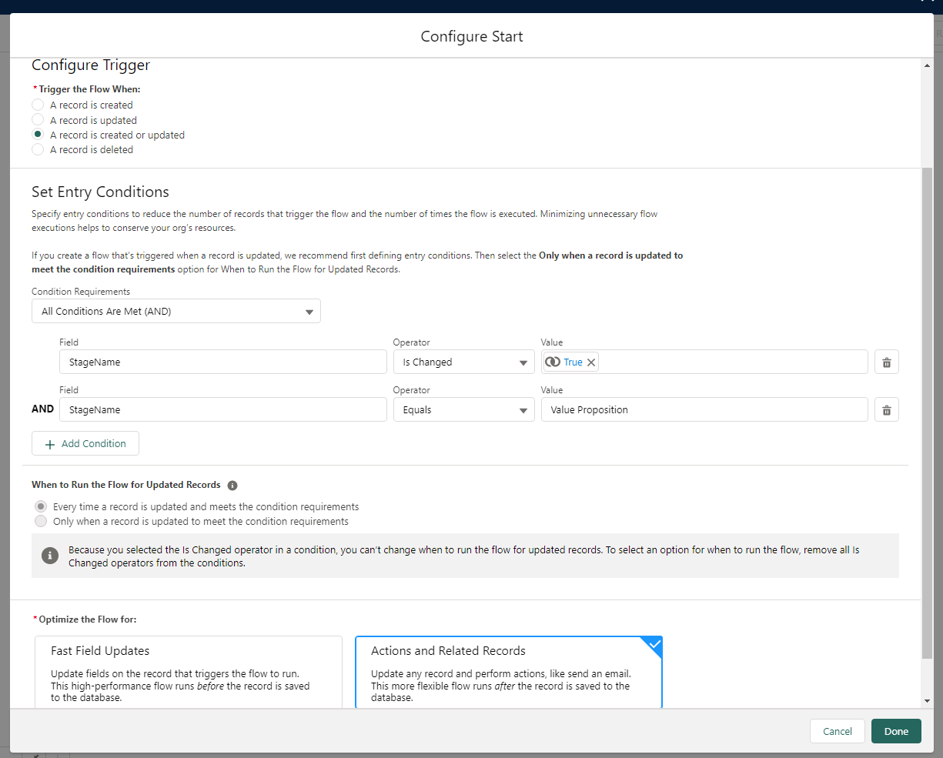The width and height of the screenshot is (943, 758).
Task: Select 'A record is deleted' trigger
Action: click(38, 150)
